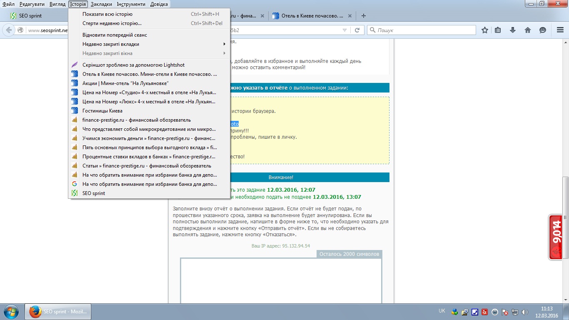Open history entry Цена на Номер «Студио»

(149, 92)
